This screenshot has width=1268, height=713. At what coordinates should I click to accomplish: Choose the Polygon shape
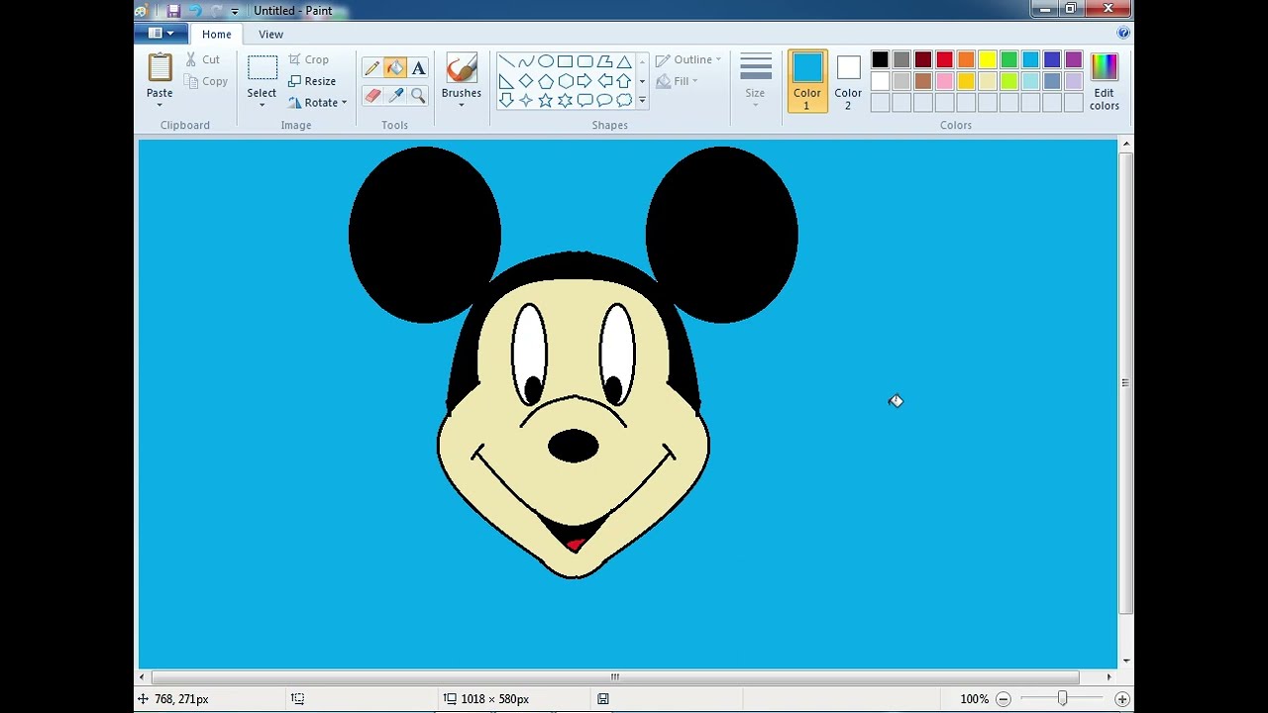(604, 61)
